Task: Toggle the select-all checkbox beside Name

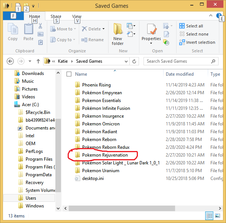Action: coord(69,74)
